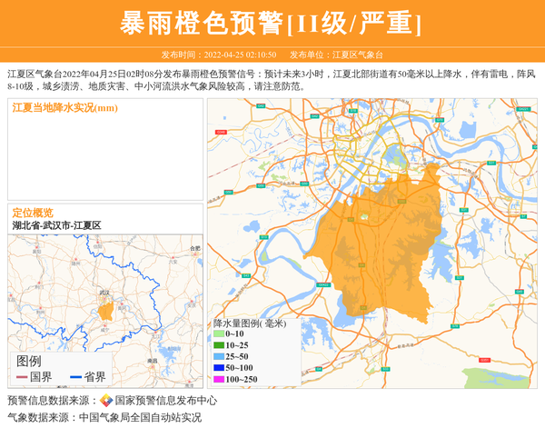Click the 50~100 dark blue legend swatch
Image resolution: width=545 pixels, height=428 pixels.
(x=219, y=367)
